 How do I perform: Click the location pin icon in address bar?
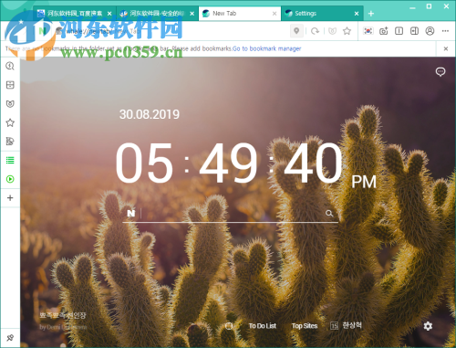296,31
